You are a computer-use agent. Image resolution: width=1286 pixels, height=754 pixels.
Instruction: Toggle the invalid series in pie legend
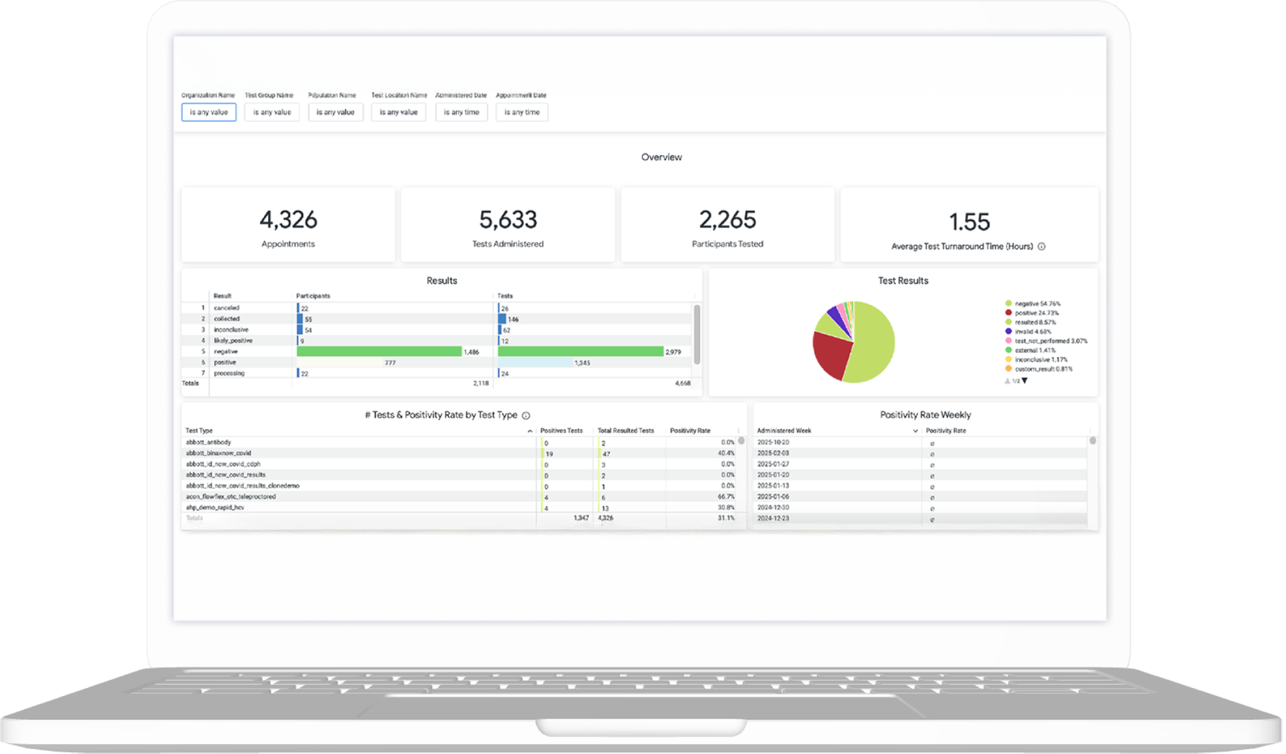pos(1008,331)
